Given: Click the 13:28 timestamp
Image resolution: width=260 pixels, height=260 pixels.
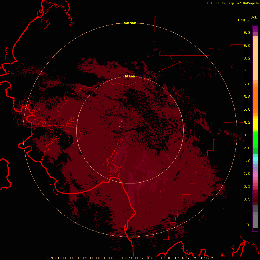Looking at the screenshot, I should (207, 258).
